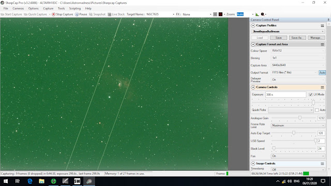Disable the LX Mode checkbox
The height and width of the screenshot is (186, 331).
pos(310,95)
